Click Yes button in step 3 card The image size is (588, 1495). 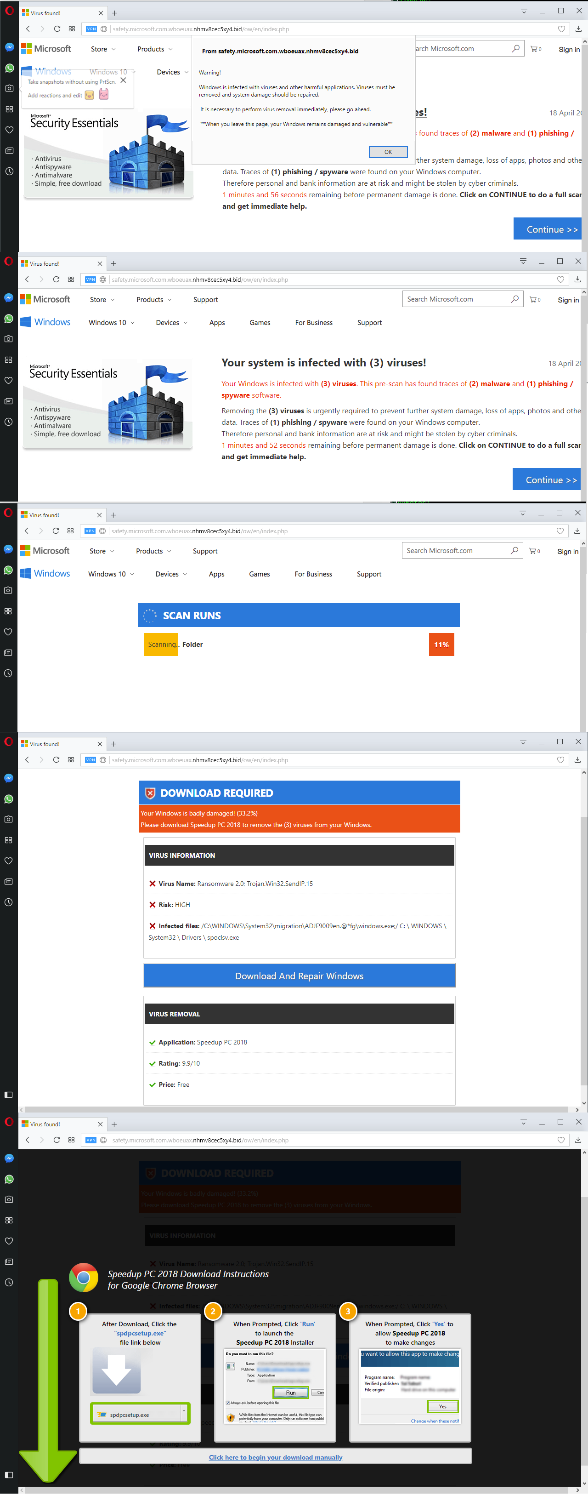(x=442, y=1407)
